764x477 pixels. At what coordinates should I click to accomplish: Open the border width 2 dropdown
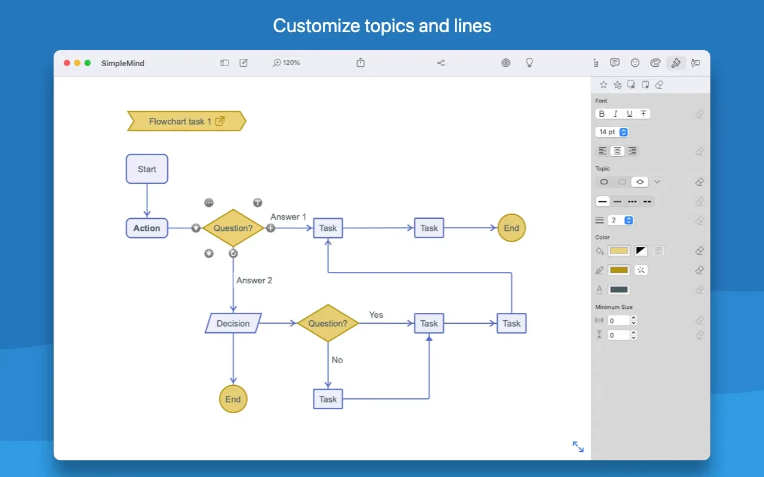[x=621, y=221]
